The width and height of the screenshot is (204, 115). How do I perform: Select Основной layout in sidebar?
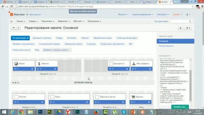(x=175, y=41)
